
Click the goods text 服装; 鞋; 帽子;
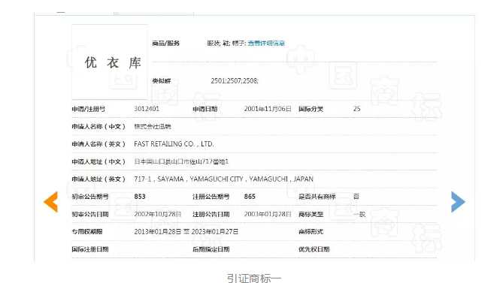tap(226, 44)
